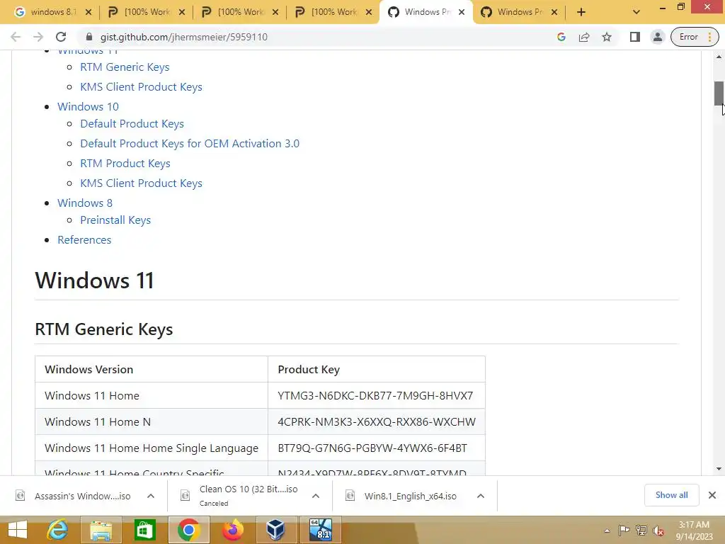Screen dimensions: 725x544
Task: Open the Chrome profile avatar
Action: 658,37
